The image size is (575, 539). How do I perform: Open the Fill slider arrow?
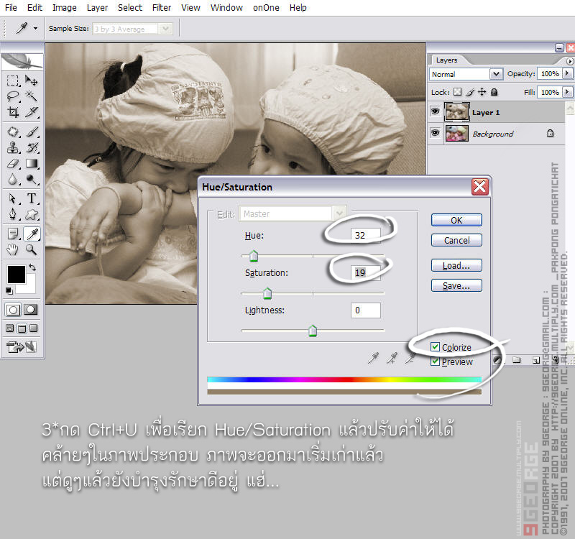(x=567, y=92)
